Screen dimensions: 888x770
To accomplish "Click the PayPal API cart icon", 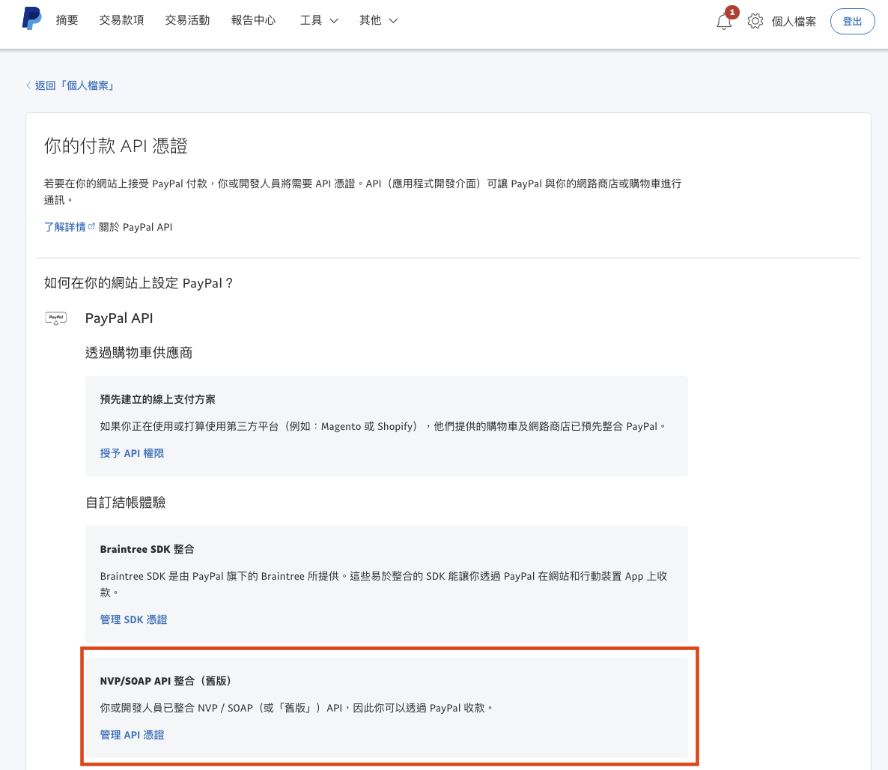I will [55, 318].
